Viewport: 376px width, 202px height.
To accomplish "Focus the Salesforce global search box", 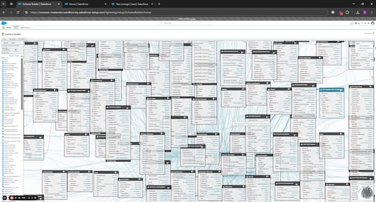I will click(185, 23).
